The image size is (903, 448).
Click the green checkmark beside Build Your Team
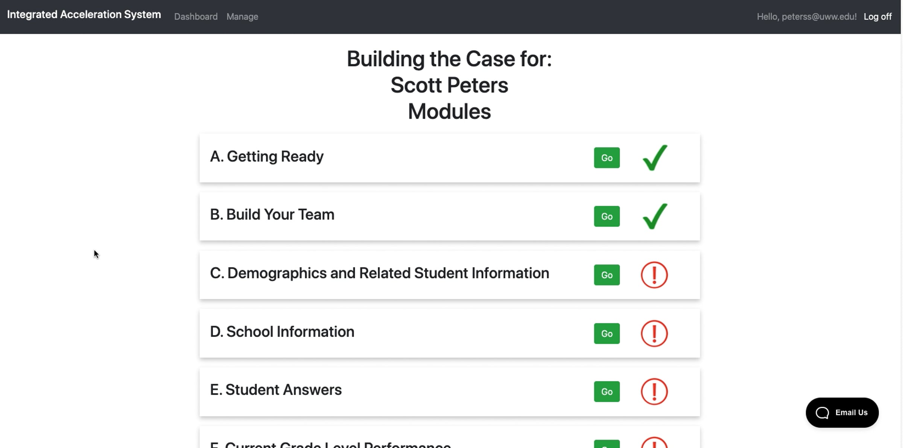pyautogui.click(x=655, y=216)
